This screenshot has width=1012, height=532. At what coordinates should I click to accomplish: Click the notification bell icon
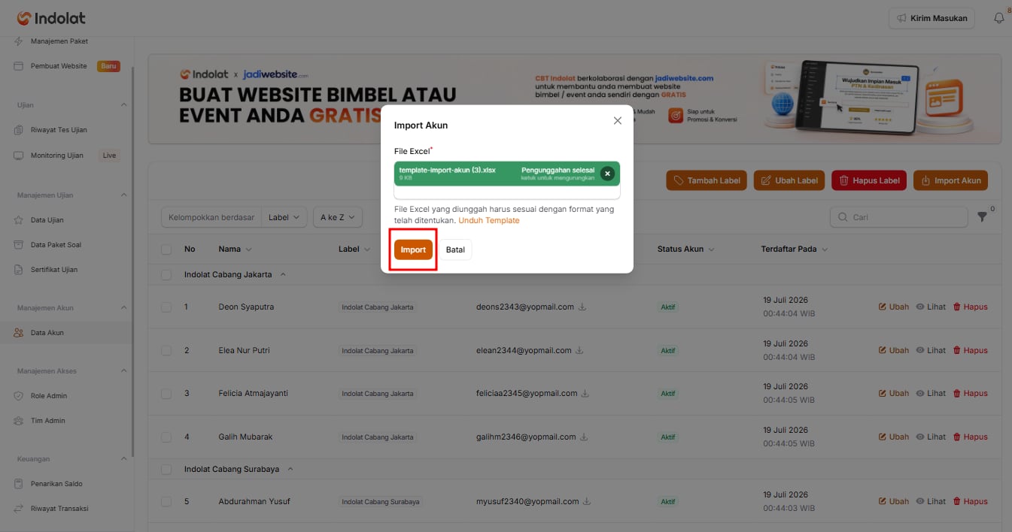coord(999,18)
